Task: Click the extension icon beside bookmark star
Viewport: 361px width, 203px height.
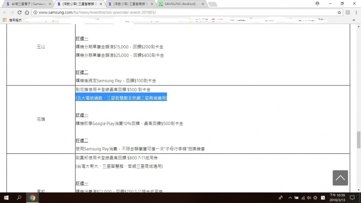Action: point(347,13)
